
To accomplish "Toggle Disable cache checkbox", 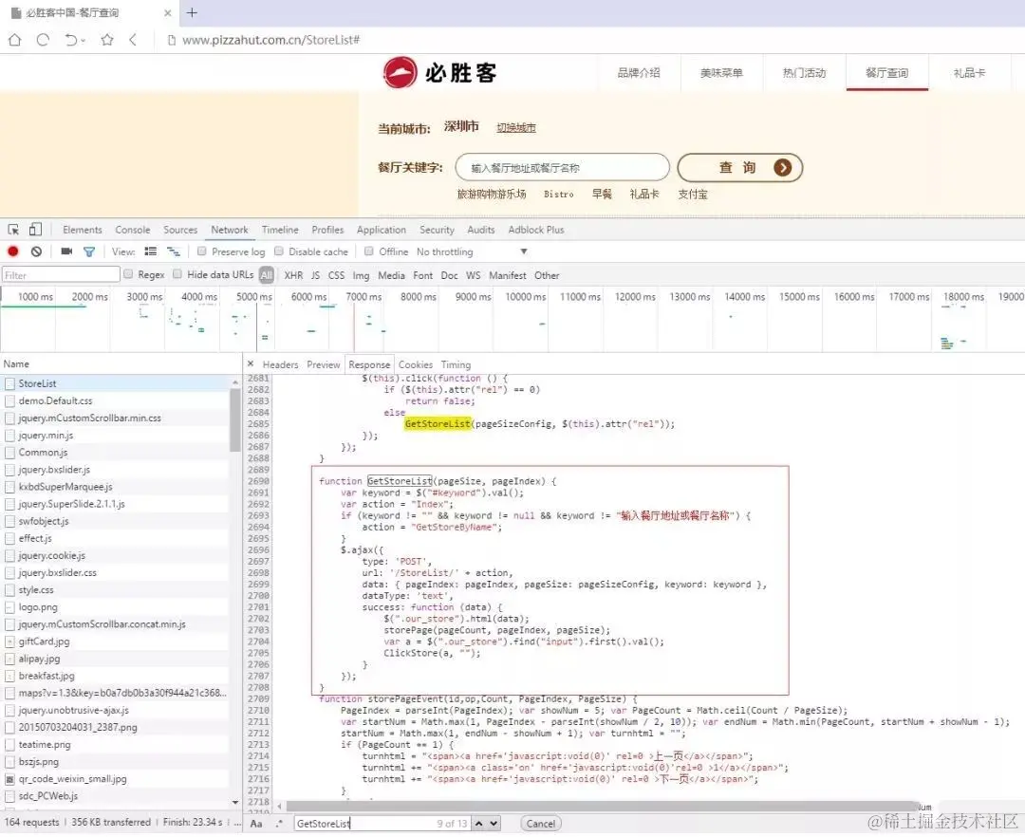I will click(279, 251).
